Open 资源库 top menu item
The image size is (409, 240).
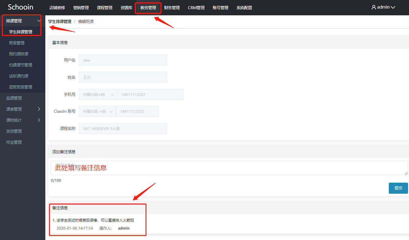point(127,8)
